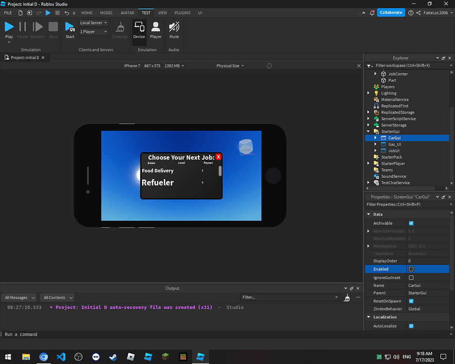Select the SoundService icon

(376, 176)
